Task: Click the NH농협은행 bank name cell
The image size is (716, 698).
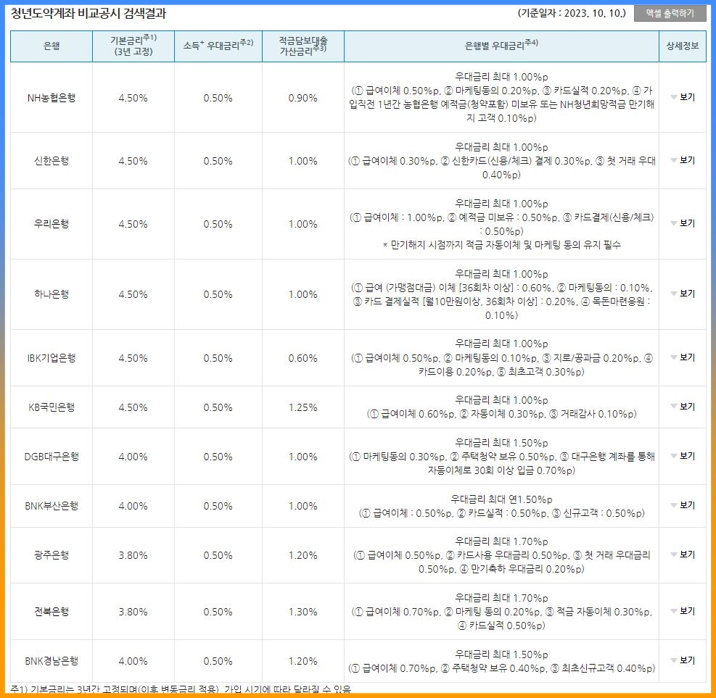Action: [x=52, y=98]
